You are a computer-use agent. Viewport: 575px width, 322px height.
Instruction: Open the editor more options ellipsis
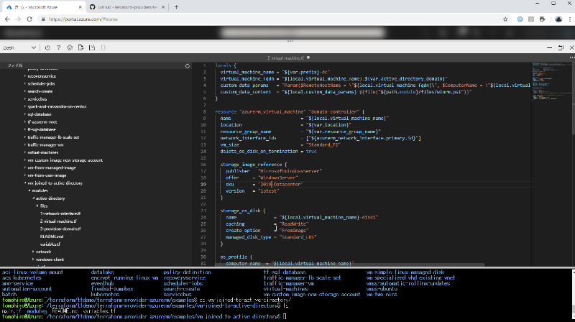tap(571, 58)
